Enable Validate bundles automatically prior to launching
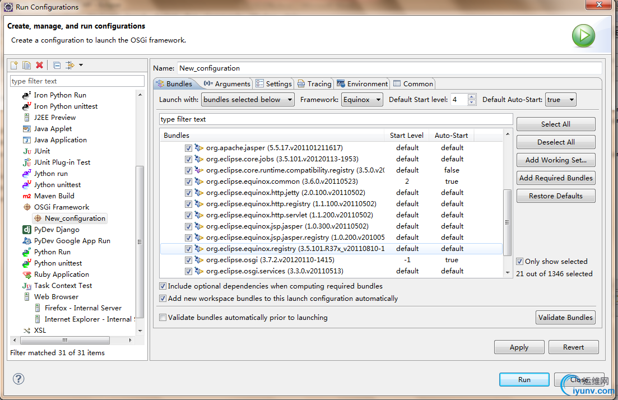Screen dimensions: 618x400 point(162,317)
